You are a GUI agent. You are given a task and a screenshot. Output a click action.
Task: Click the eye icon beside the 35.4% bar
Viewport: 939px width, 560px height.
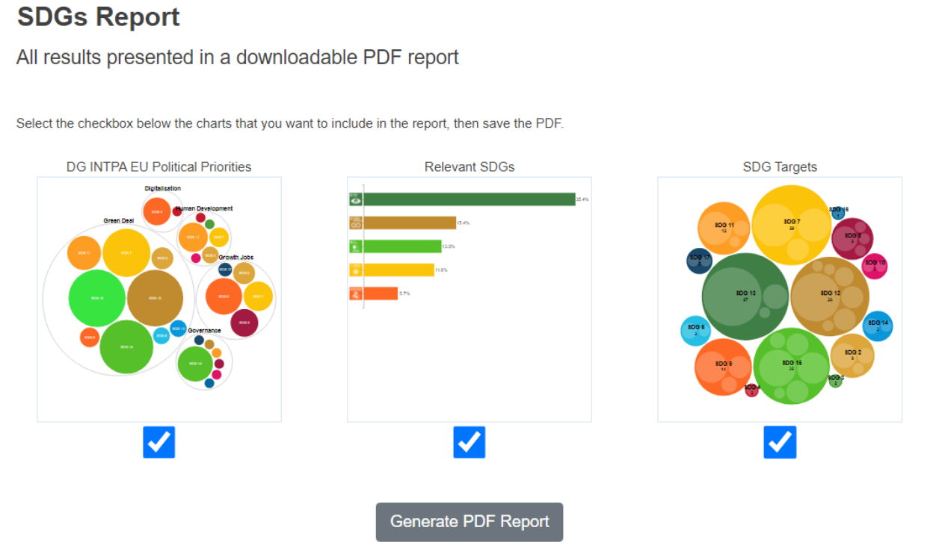pos(356,199)
